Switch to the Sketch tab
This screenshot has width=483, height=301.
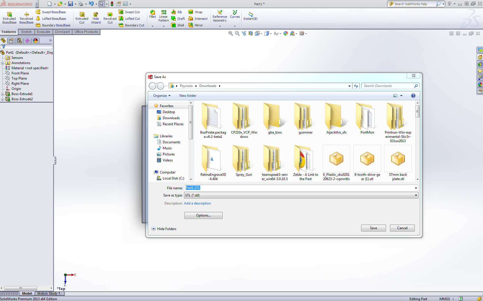click(x=26, y=32)
